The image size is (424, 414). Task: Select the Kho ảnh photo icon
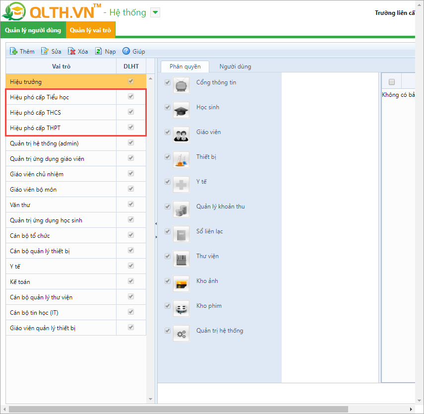181,284
